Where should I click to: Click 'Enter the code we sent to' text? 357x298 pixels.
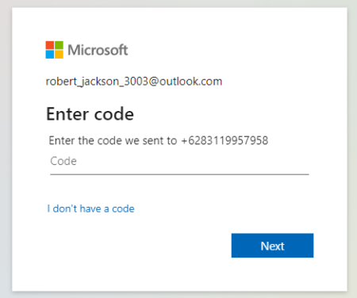pyautogui.click(x=113, y=140)
